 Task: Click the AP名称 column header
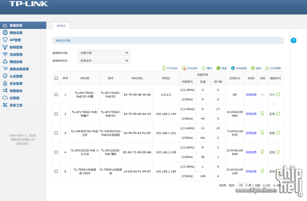coord(85,78)
